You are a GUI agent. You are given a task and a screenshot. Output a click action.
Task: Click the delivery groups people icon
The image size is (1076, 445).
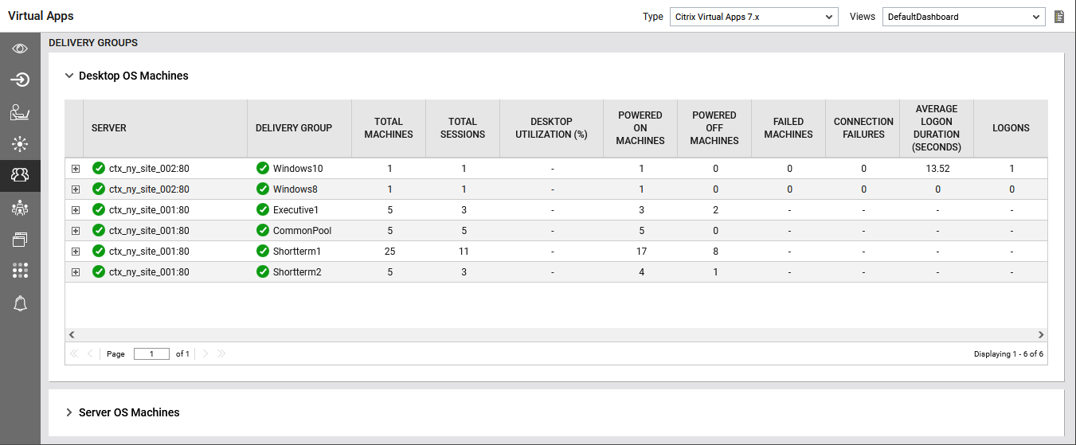[x=20, y=175]
